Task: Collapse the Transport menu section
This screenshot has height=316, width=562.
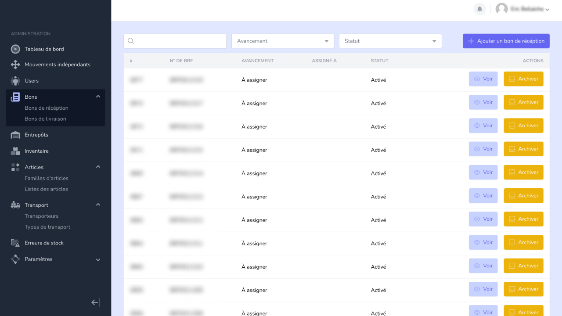Action: (x=98, y=205)
